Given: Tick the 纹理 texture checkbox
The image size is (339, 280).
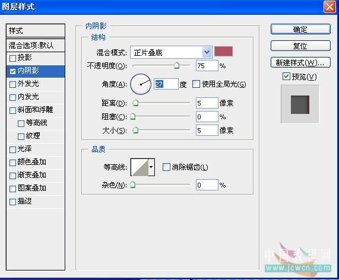Looking at the screenshot, I should click(x=21, y=136).
